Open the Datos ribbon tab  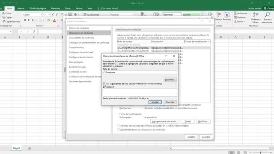pyautogui.click(x=68, y=9)
